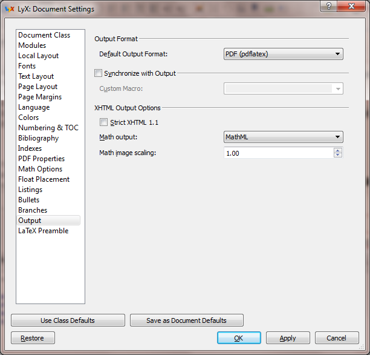Select Document Class in the settings list
The height and width of the screenshot is (355, 370).
point(44,35)
